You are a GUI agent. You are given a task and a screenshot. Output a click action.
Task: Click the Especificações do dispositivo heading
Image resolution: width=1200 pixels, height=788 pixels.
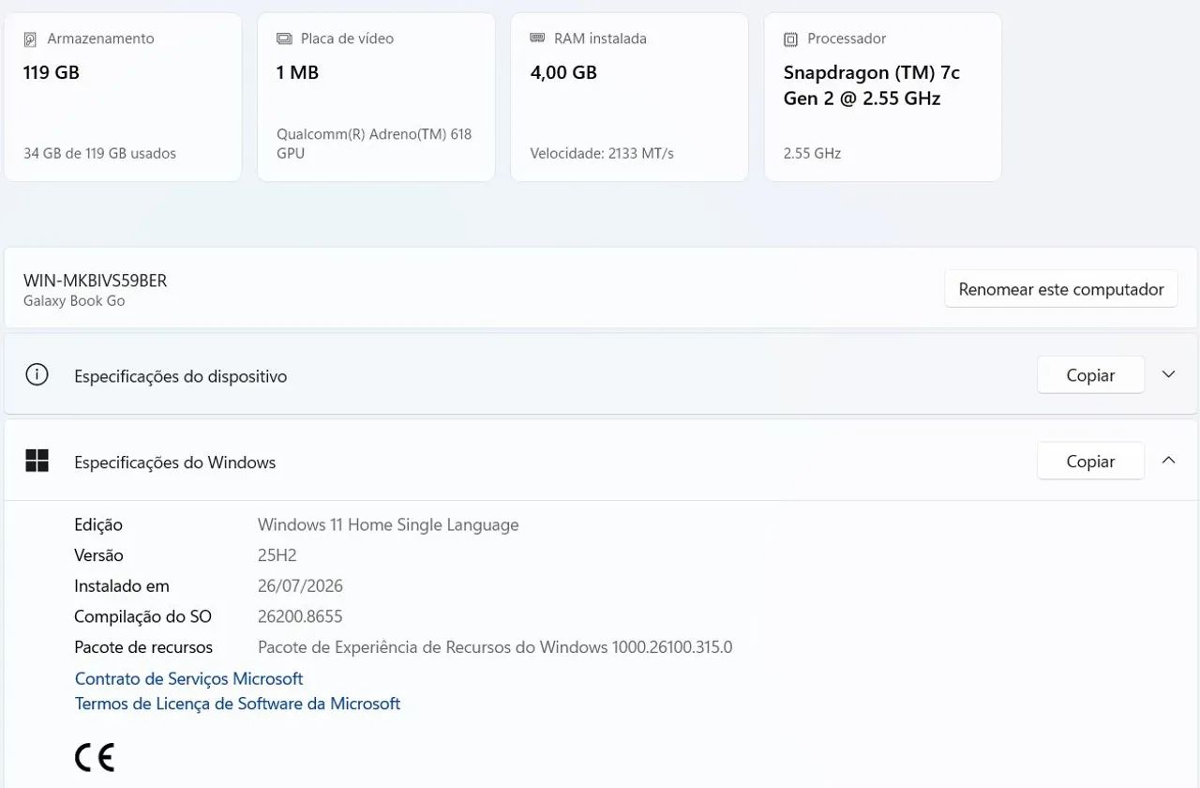[180, 376]
